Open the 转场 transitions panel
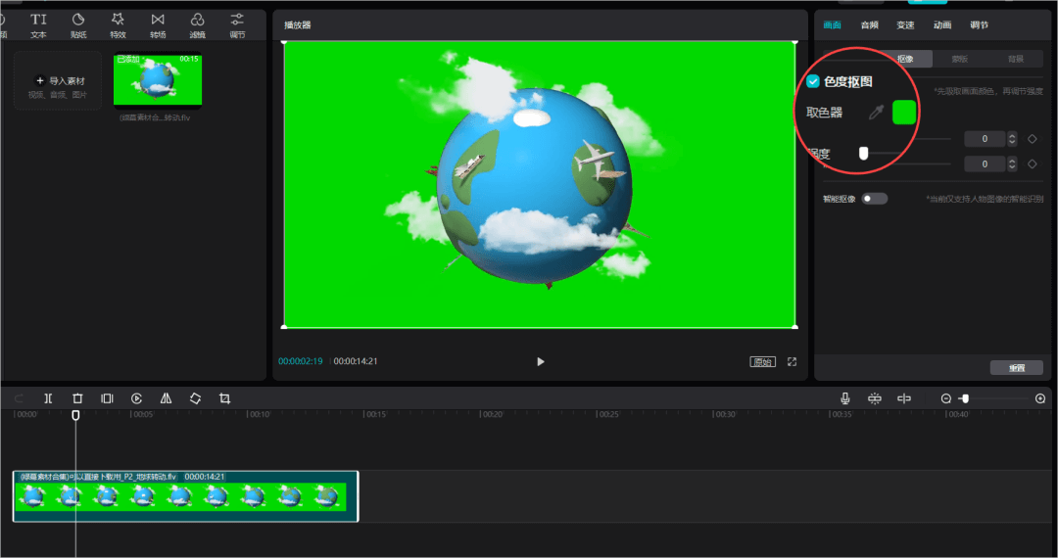Viewport: 1058px width, 558px height. point(158,25)
